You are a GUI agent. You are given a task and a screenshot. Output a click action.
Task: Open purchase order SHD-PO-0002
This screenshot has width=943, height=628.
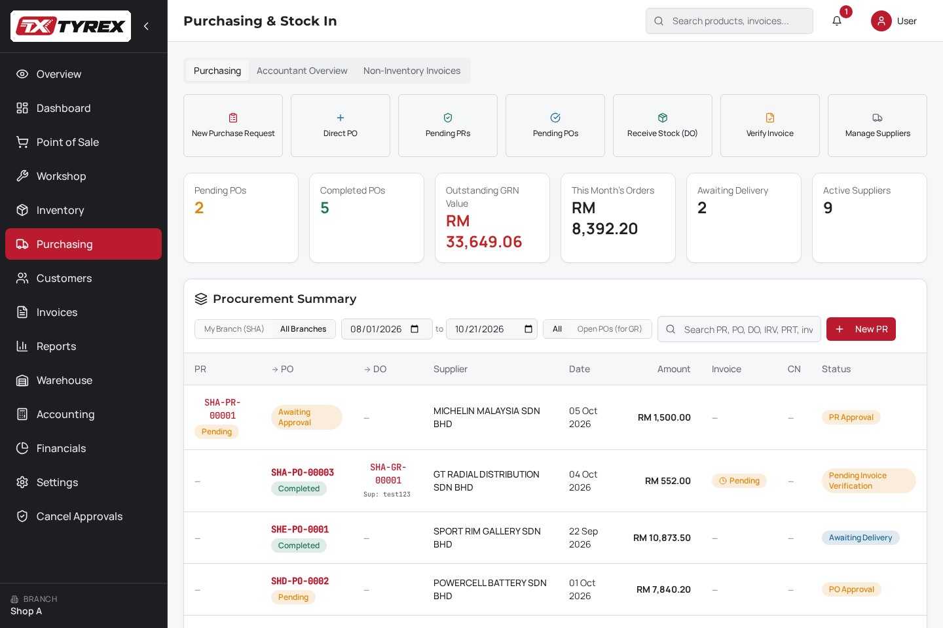[x=300, y=581]
